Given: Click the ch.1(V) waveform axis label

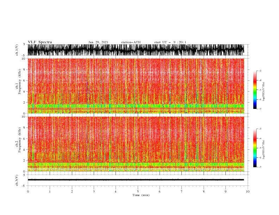Looking at the screenshot, I should coord(17,50).
